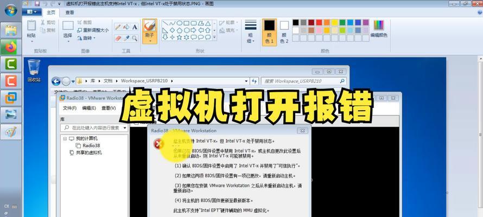Viewport: 483px width, 217px height.
Task: Expand the shapes gallery more arrow
Action: coord(214,37)
